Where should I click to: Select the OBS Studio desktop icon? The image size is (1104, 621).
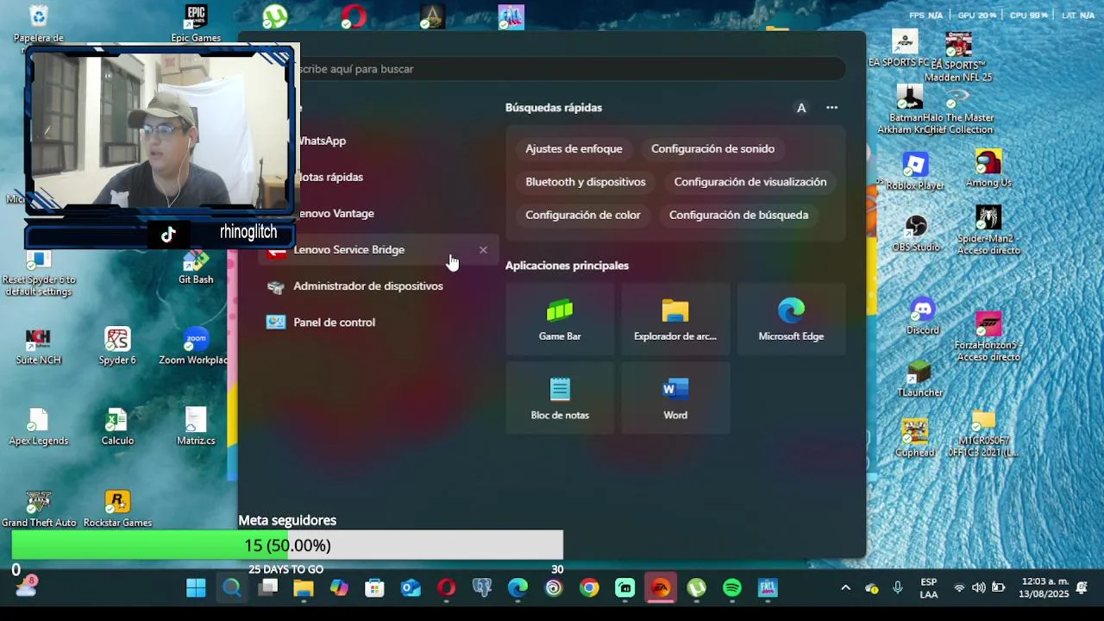[x=916, y=234]
